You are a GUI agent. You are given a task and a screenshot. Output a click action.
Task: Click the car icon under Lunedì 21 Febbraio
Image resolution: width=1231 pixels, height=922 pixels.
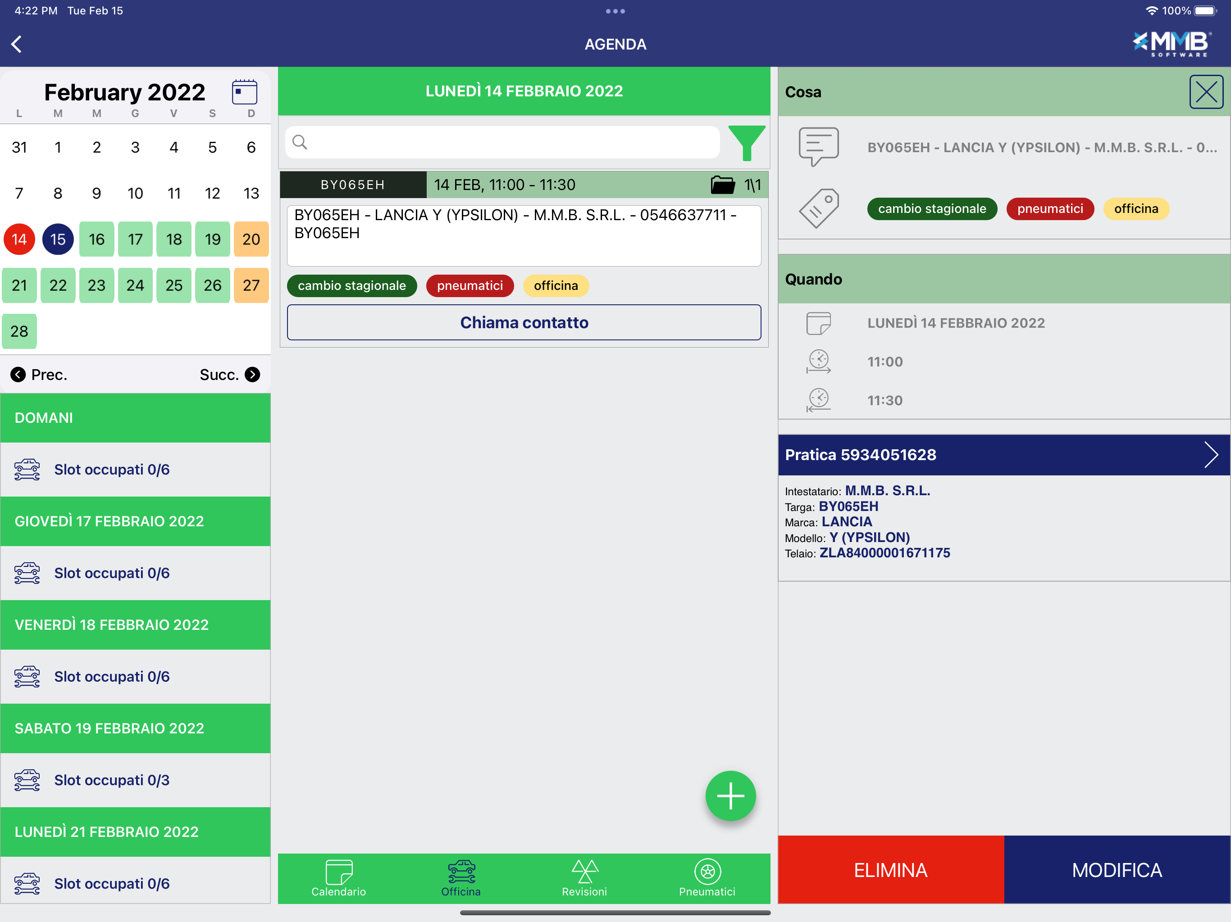click(27, 884)
